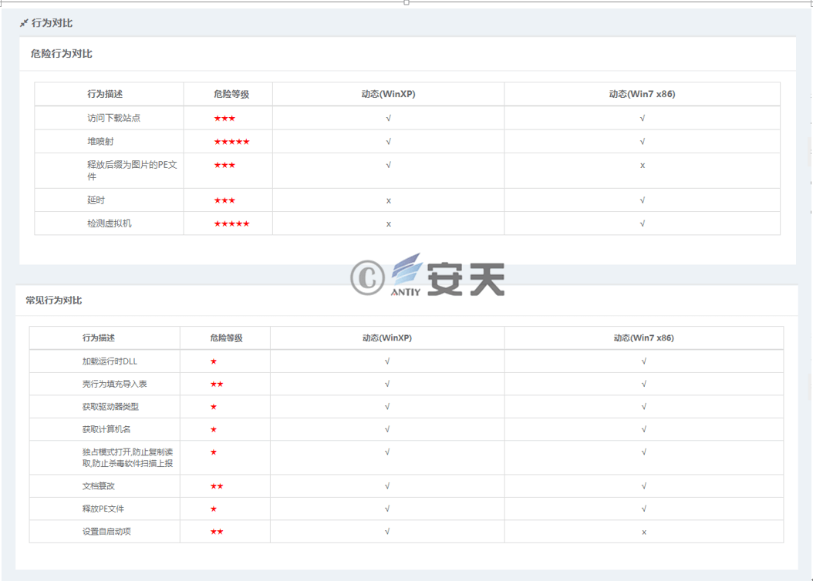Select the 获取驱动器类型 row label

pos(110,407)
